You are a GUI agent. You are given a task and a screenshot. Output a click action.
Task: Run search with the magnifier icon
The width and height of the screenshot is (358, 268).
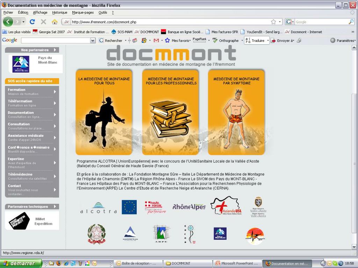[x=351, y=22]
